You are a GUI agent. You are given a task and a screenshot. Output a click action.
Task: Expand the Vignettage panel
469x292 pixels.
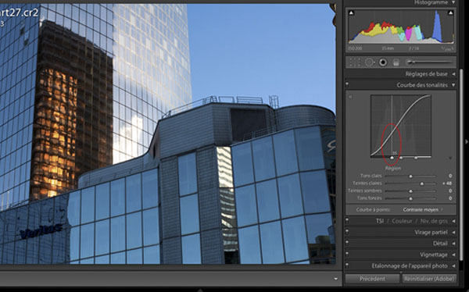click(x=453, y=255)
